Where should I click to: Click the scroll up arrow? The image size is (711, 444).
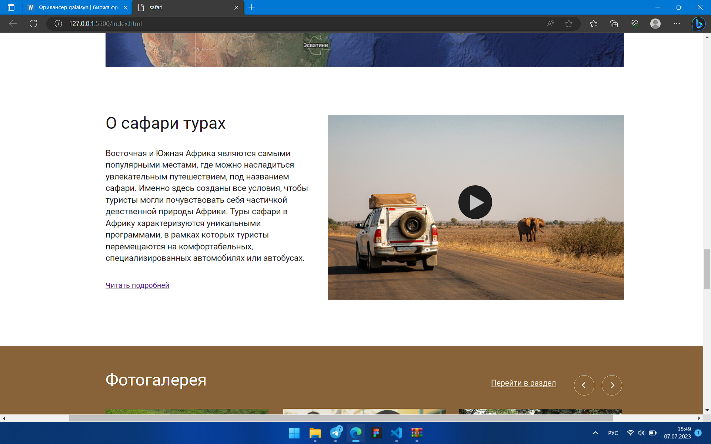click(x=707, y=37)
